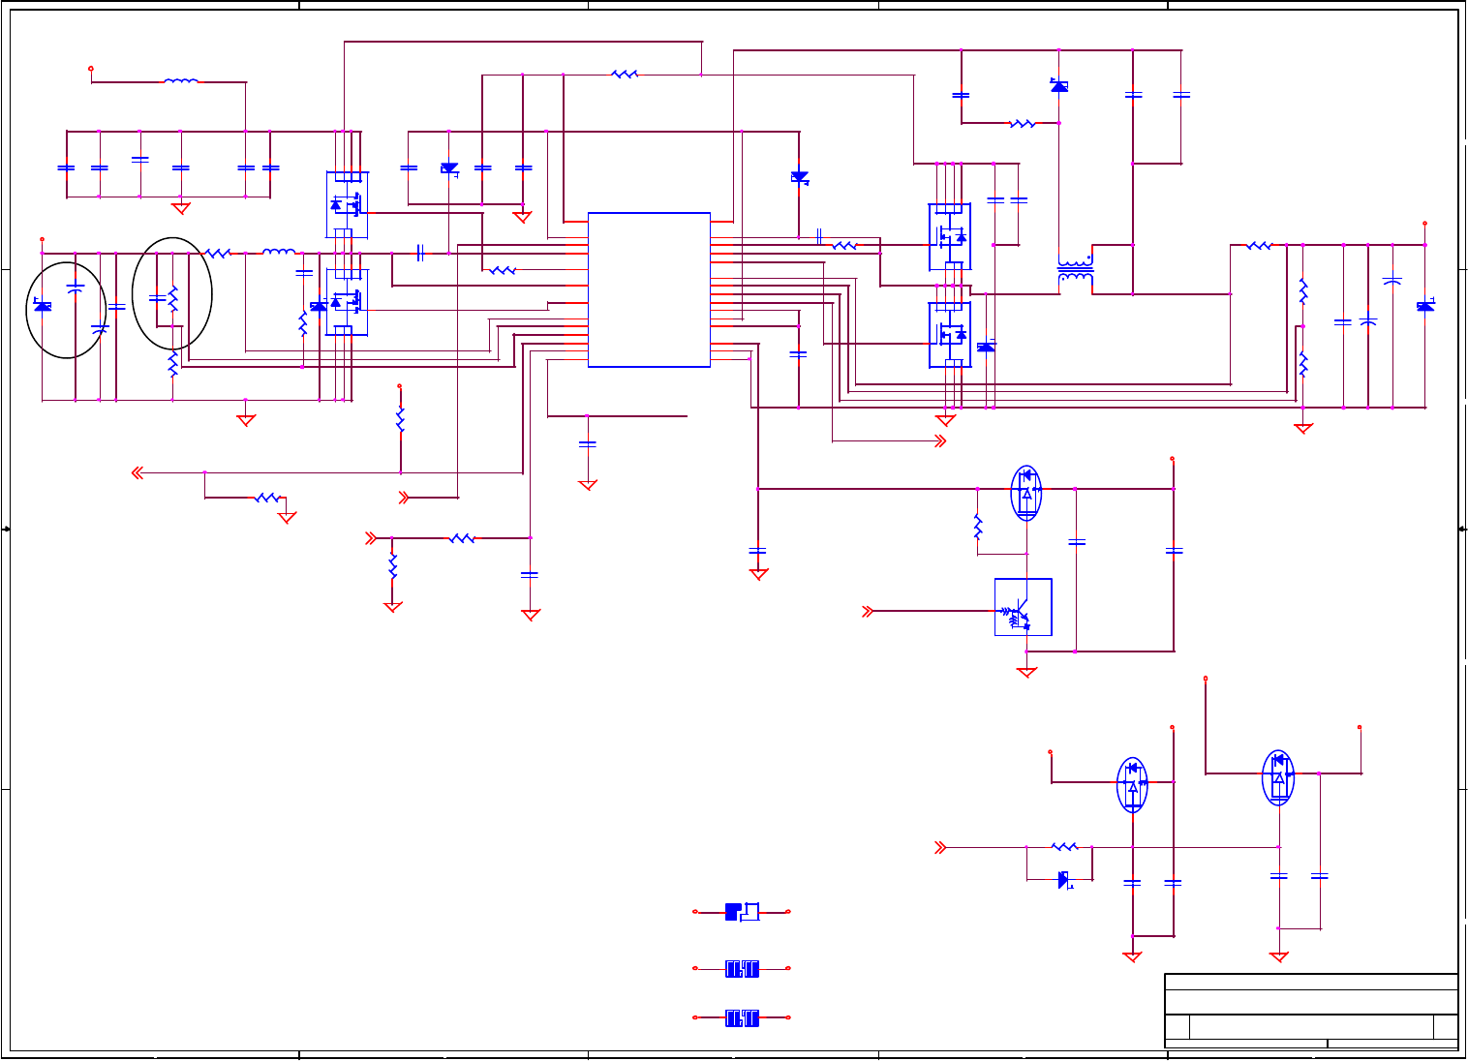This screenshot has height=1061, width=1468.
Task: Select the diode at the top right of the schematic
Action: click(1059, 86)
